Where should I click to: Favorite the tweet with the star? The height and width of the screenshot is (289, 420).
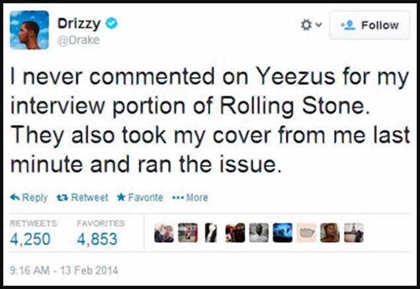pos(120,197)
